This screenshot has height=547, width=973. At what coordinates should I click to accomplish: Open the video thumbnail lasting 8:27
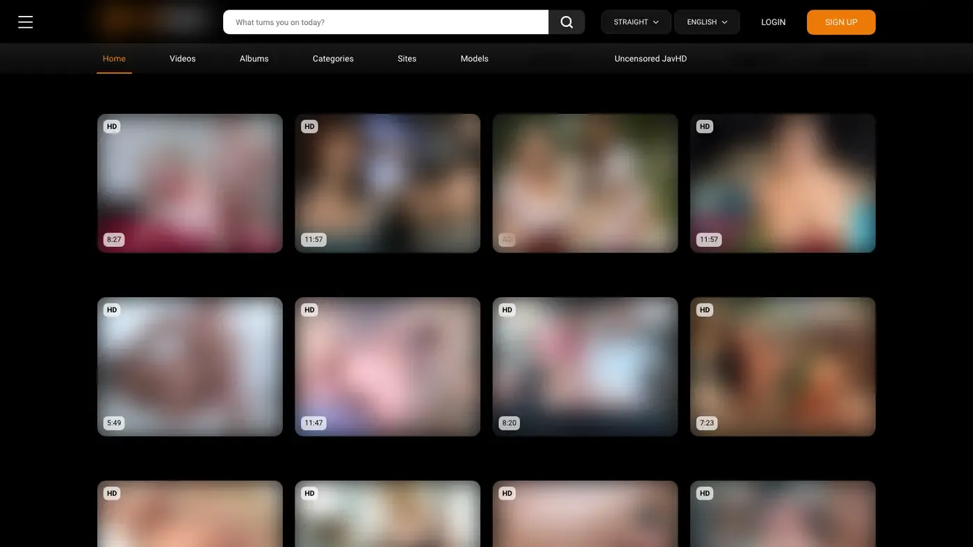190,183
